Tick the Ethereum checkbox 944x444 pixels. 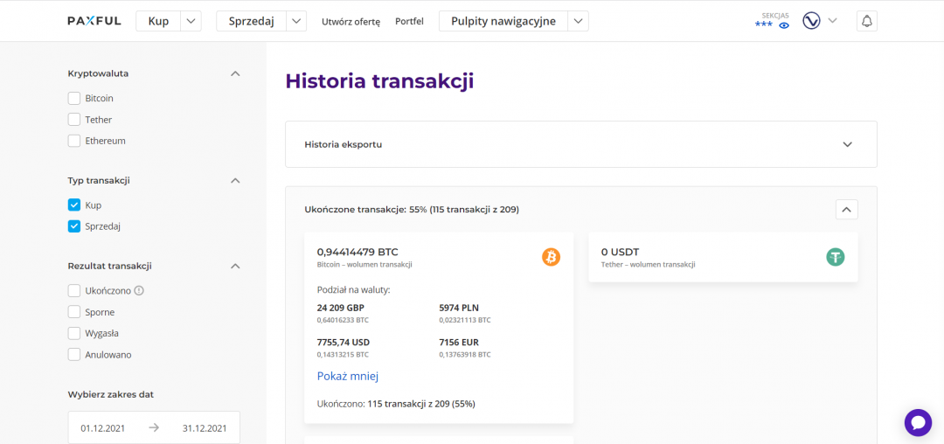click(74, 141)
